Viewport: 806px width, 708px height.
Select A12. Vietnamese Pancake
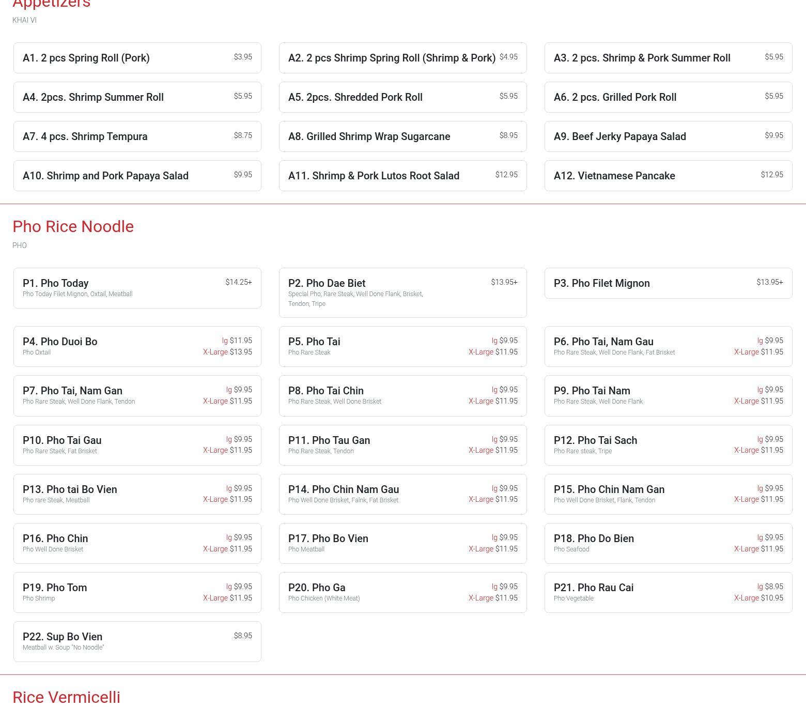click(669, 176)
